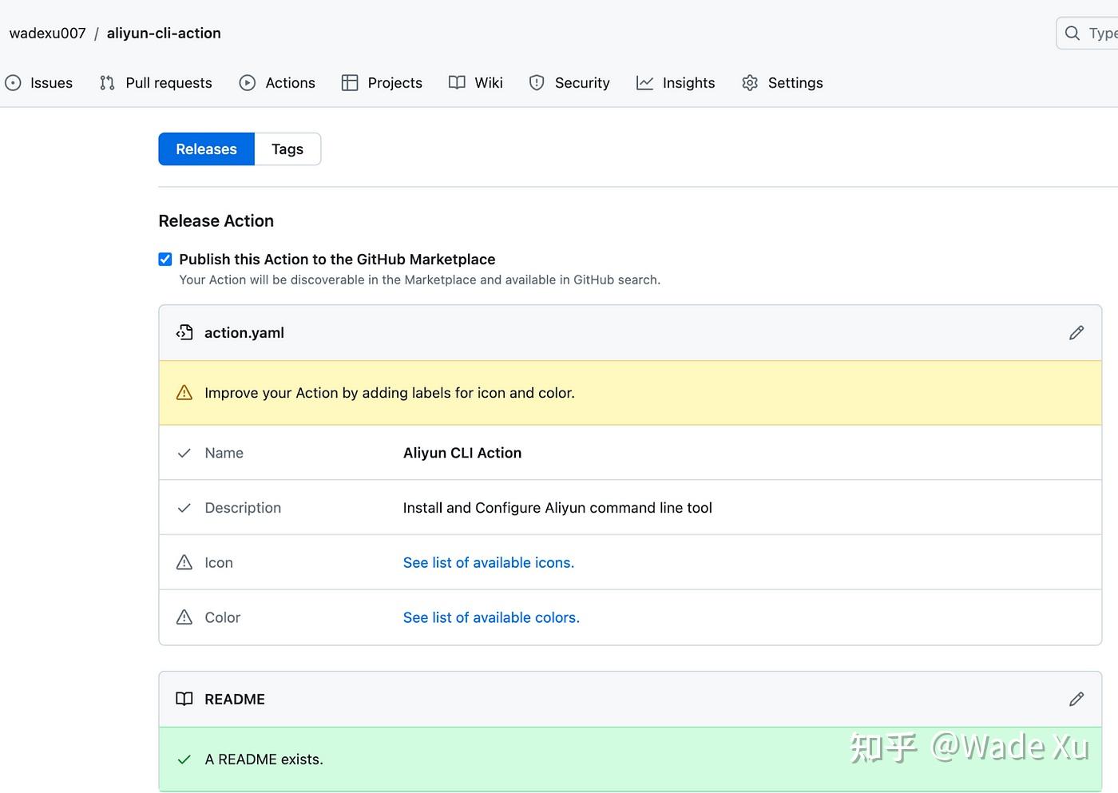Open the list of available colors
1118x793 pixels.
click(490, 617)
